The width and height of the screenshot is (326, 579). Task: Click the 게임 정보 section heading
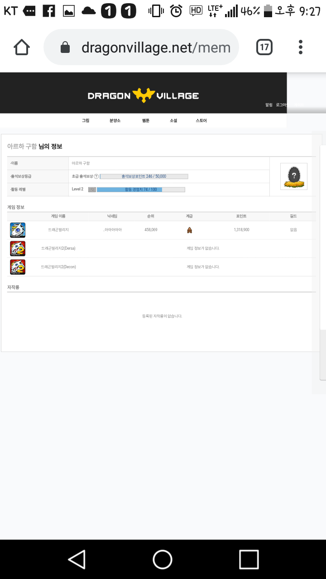pyautogui.click(x=16, y=207)
